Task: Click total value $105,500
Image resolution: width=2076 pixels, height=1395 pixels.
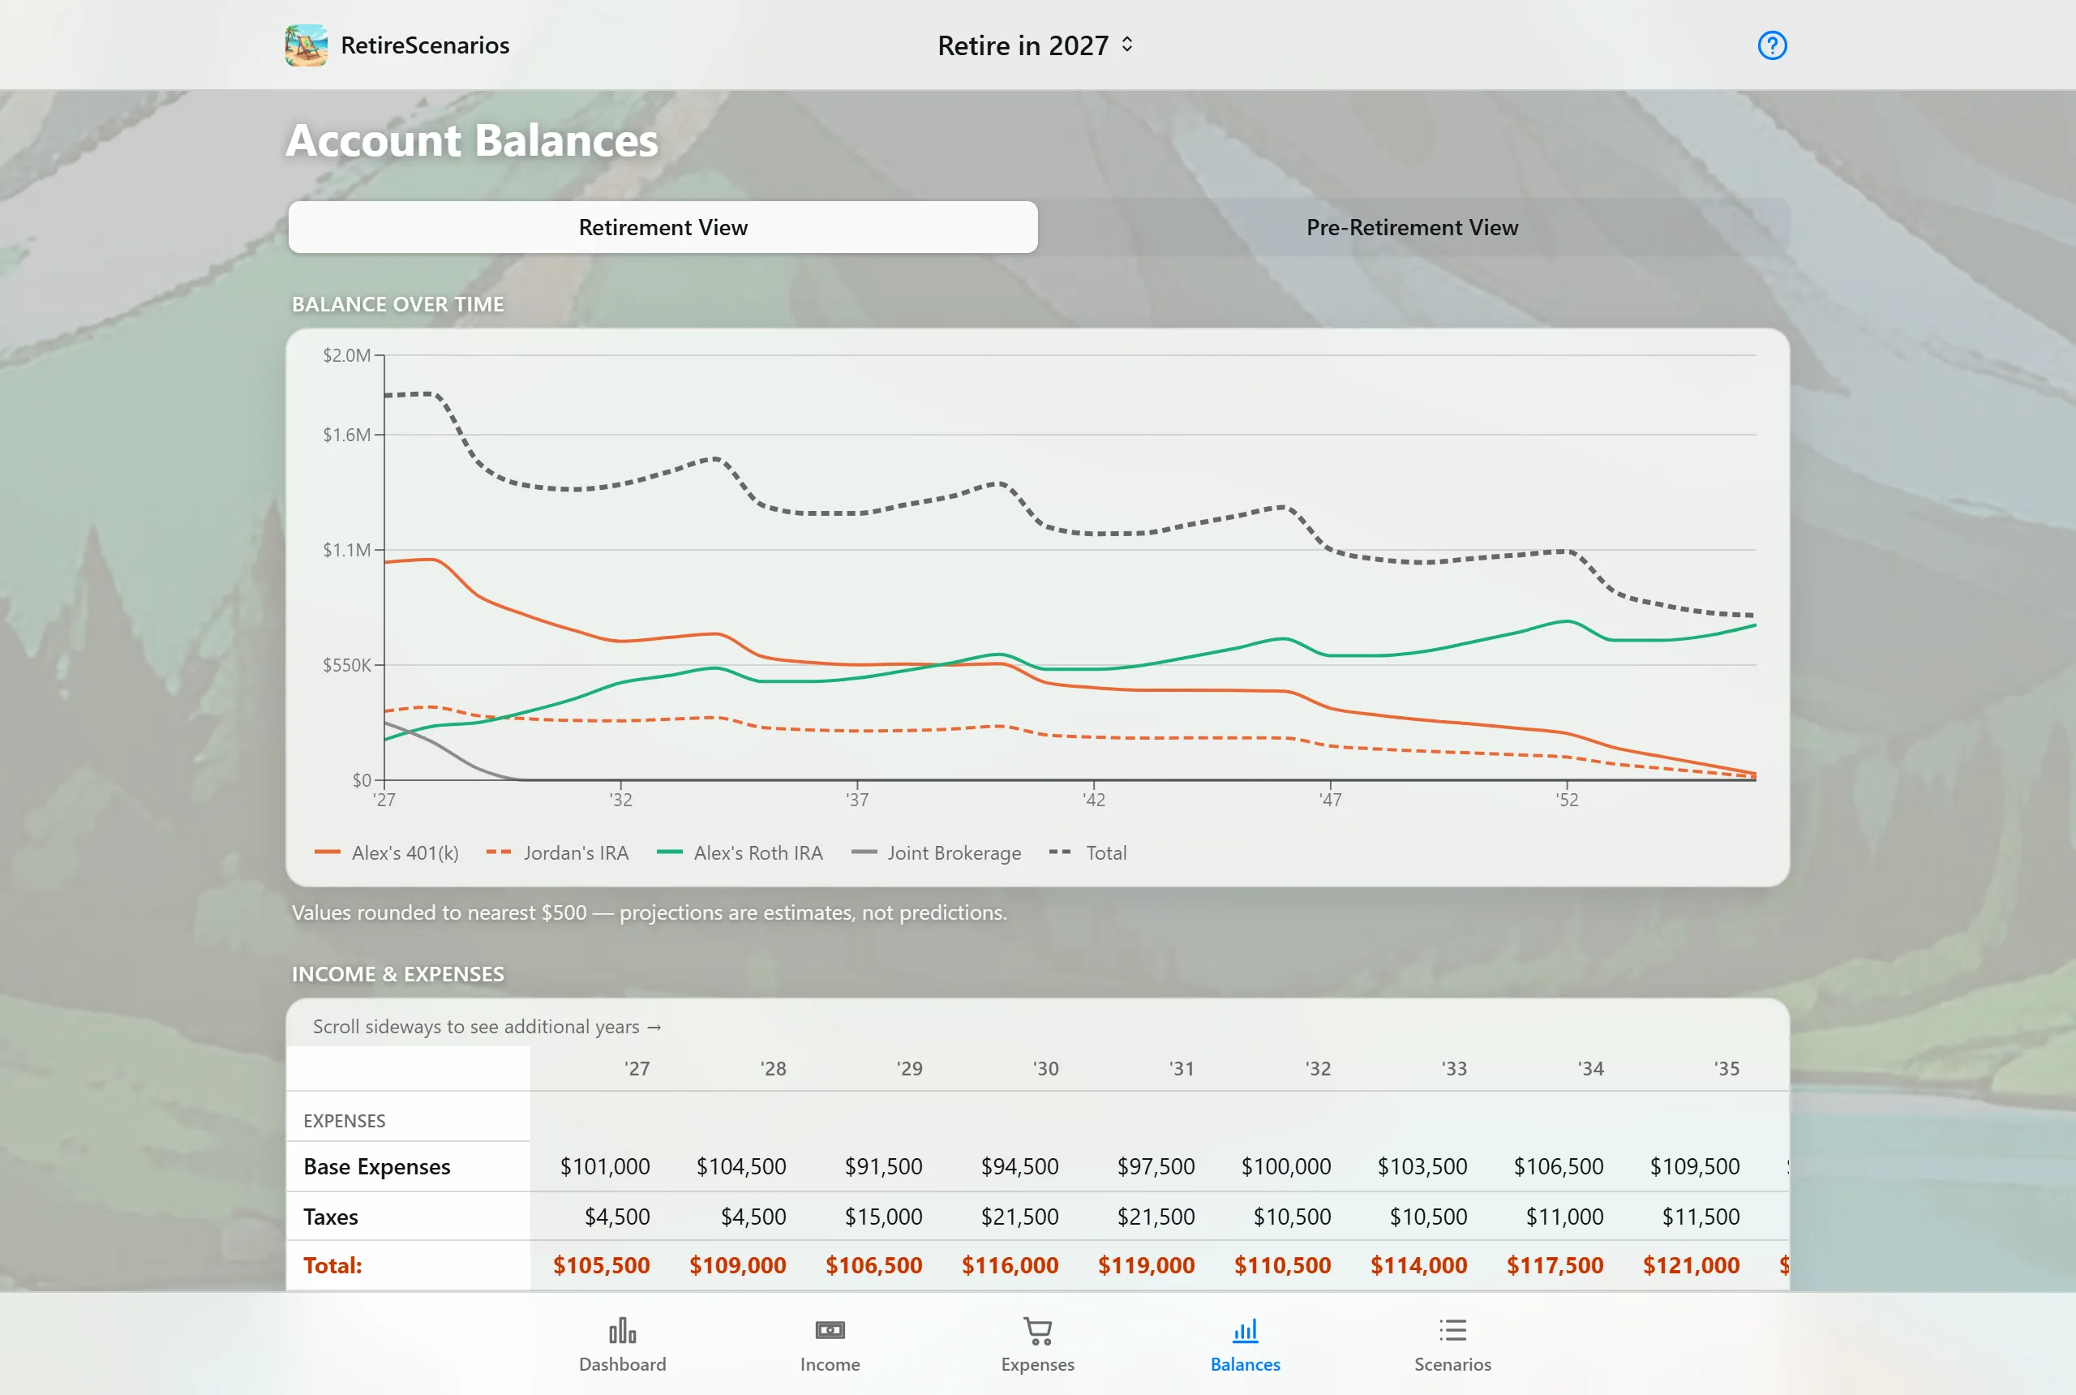Action: 601,1265
